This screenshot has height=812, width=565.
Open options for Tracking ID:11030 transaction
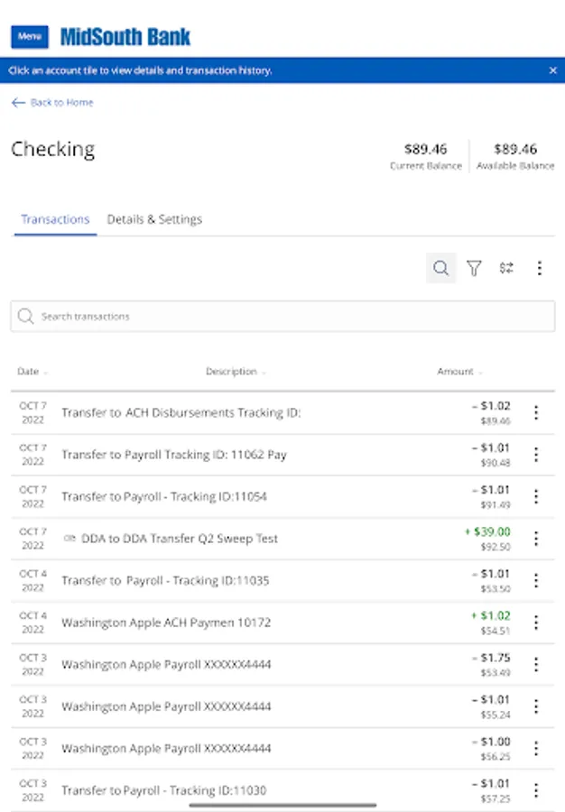click(x=536, y=790)
